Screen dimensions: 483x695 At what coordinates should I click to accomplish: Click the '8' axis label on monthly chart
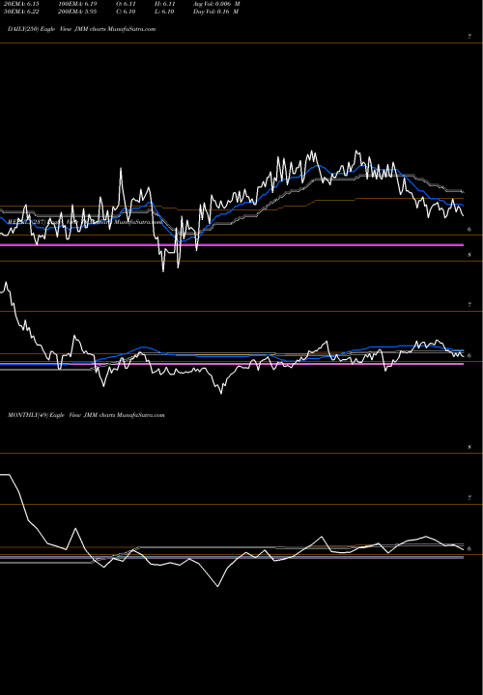(469, 448)
